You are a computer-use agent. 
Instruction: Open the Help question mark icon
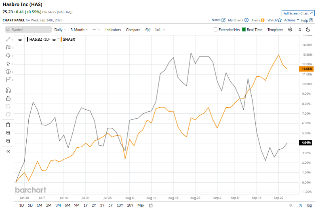311,20
